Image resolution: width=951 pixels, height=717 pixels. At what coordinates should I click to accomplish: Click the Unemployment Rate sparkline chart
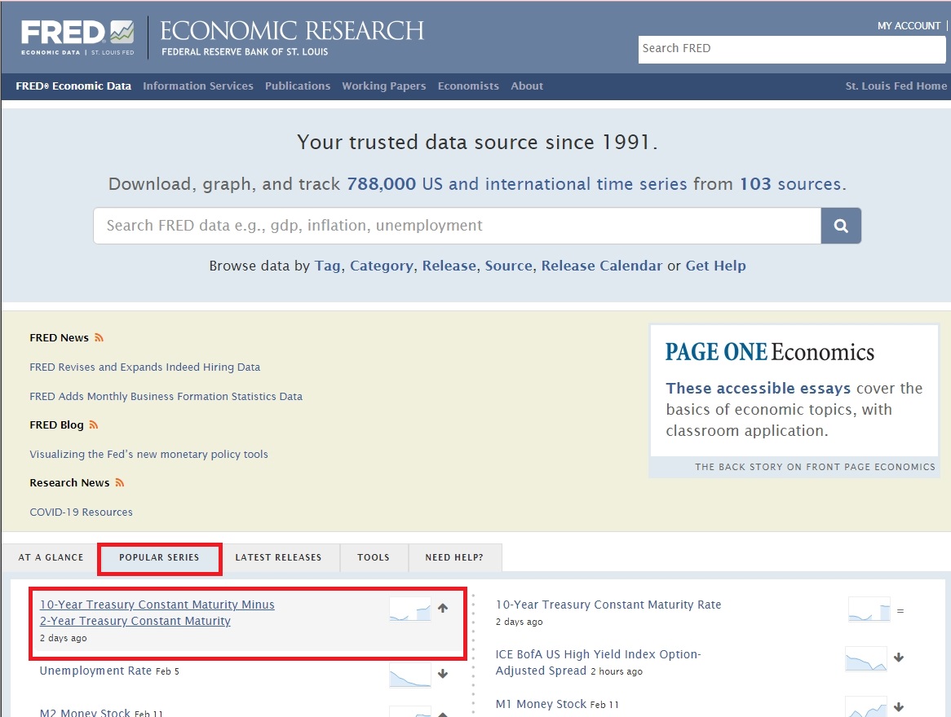pos(410,675)
